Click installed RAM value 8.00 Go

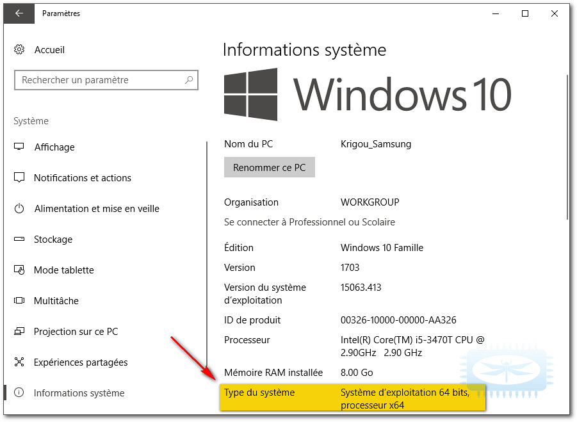357,373
